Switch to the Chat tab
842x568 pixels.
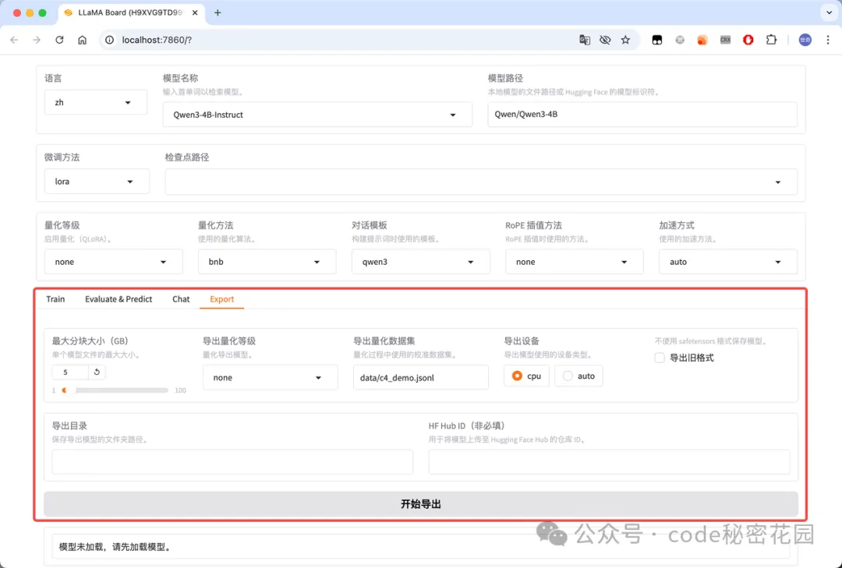[181, 298]
